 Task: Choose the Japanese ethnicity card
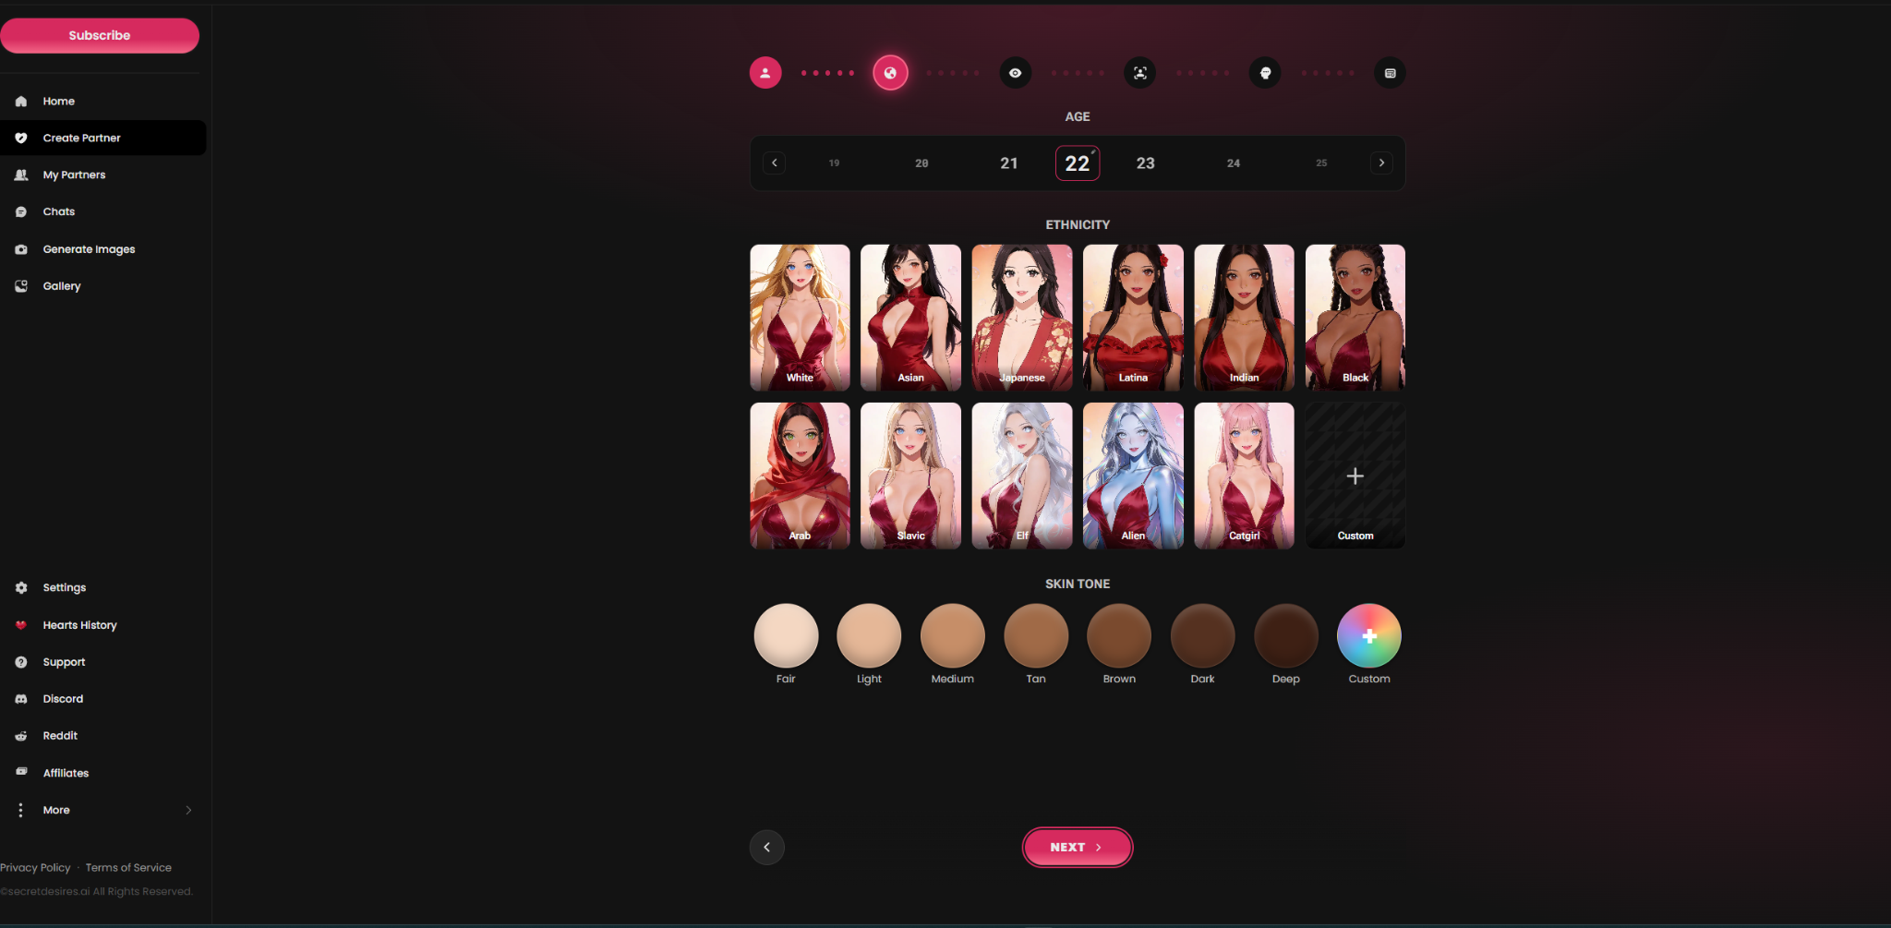pyautogui.click(x=1022, y=318)
